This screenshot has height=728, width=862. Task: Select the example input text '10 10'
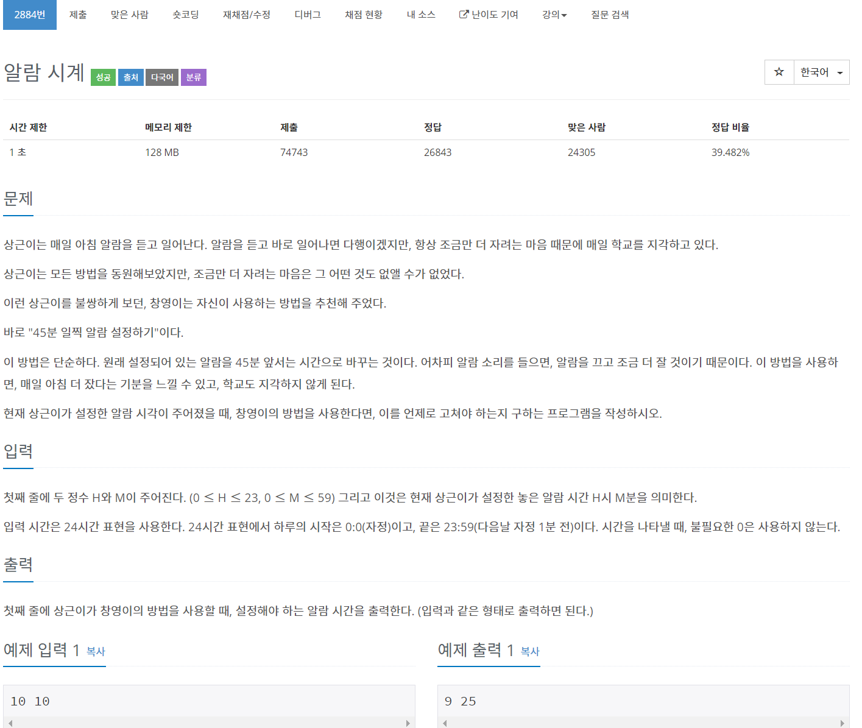click(30, 701)
